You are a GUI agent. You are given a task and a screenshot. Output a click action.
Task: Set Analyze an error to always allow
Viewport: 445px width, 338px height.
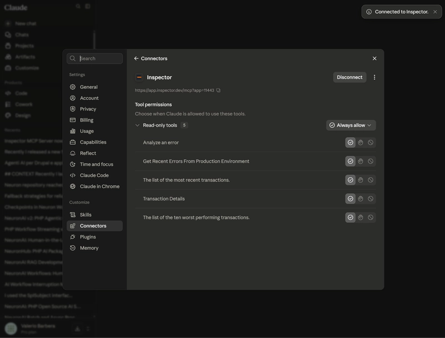pyautogui.click(x=350, y=143)
